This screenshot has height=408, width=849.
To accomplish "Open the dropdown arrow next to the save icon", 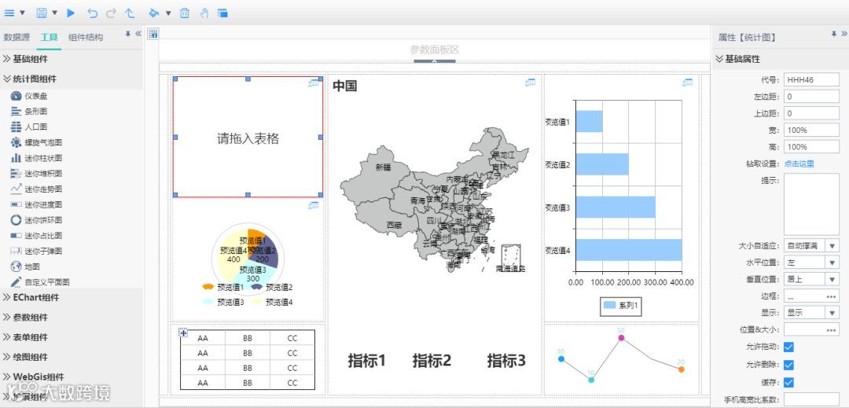I will (54, 13).
